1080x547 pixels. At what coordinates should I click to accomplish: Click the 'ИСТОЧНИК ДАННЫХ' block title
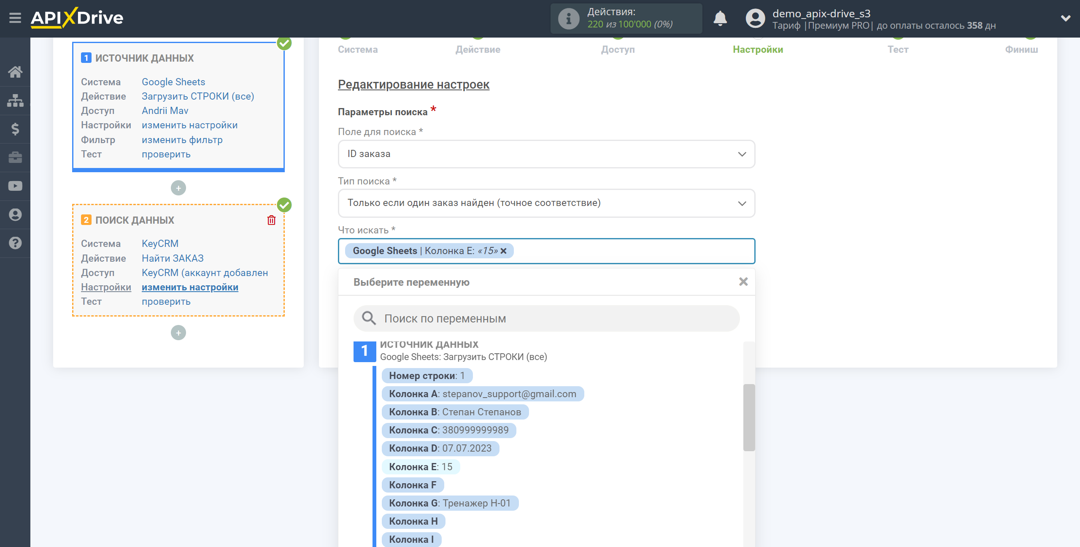(x=144, y=58)
